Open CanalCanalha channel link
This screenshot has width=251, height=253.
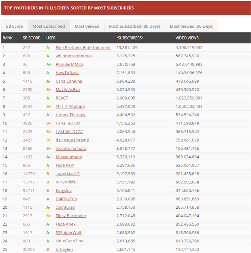click(69, 81)
